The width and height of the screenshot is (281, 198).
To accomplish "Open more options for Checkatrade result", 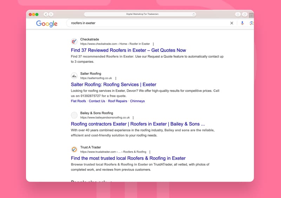I will (x=153, y=44).
